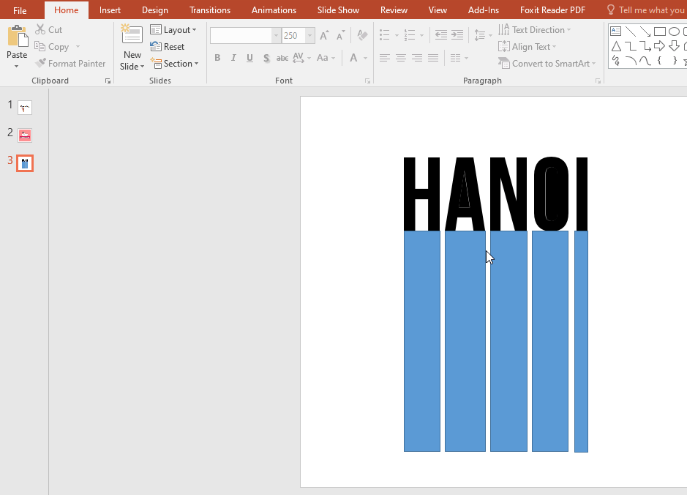Viewport: 687px width, 495px height.
Task: Click the Reset slide button
Action: 170,46
